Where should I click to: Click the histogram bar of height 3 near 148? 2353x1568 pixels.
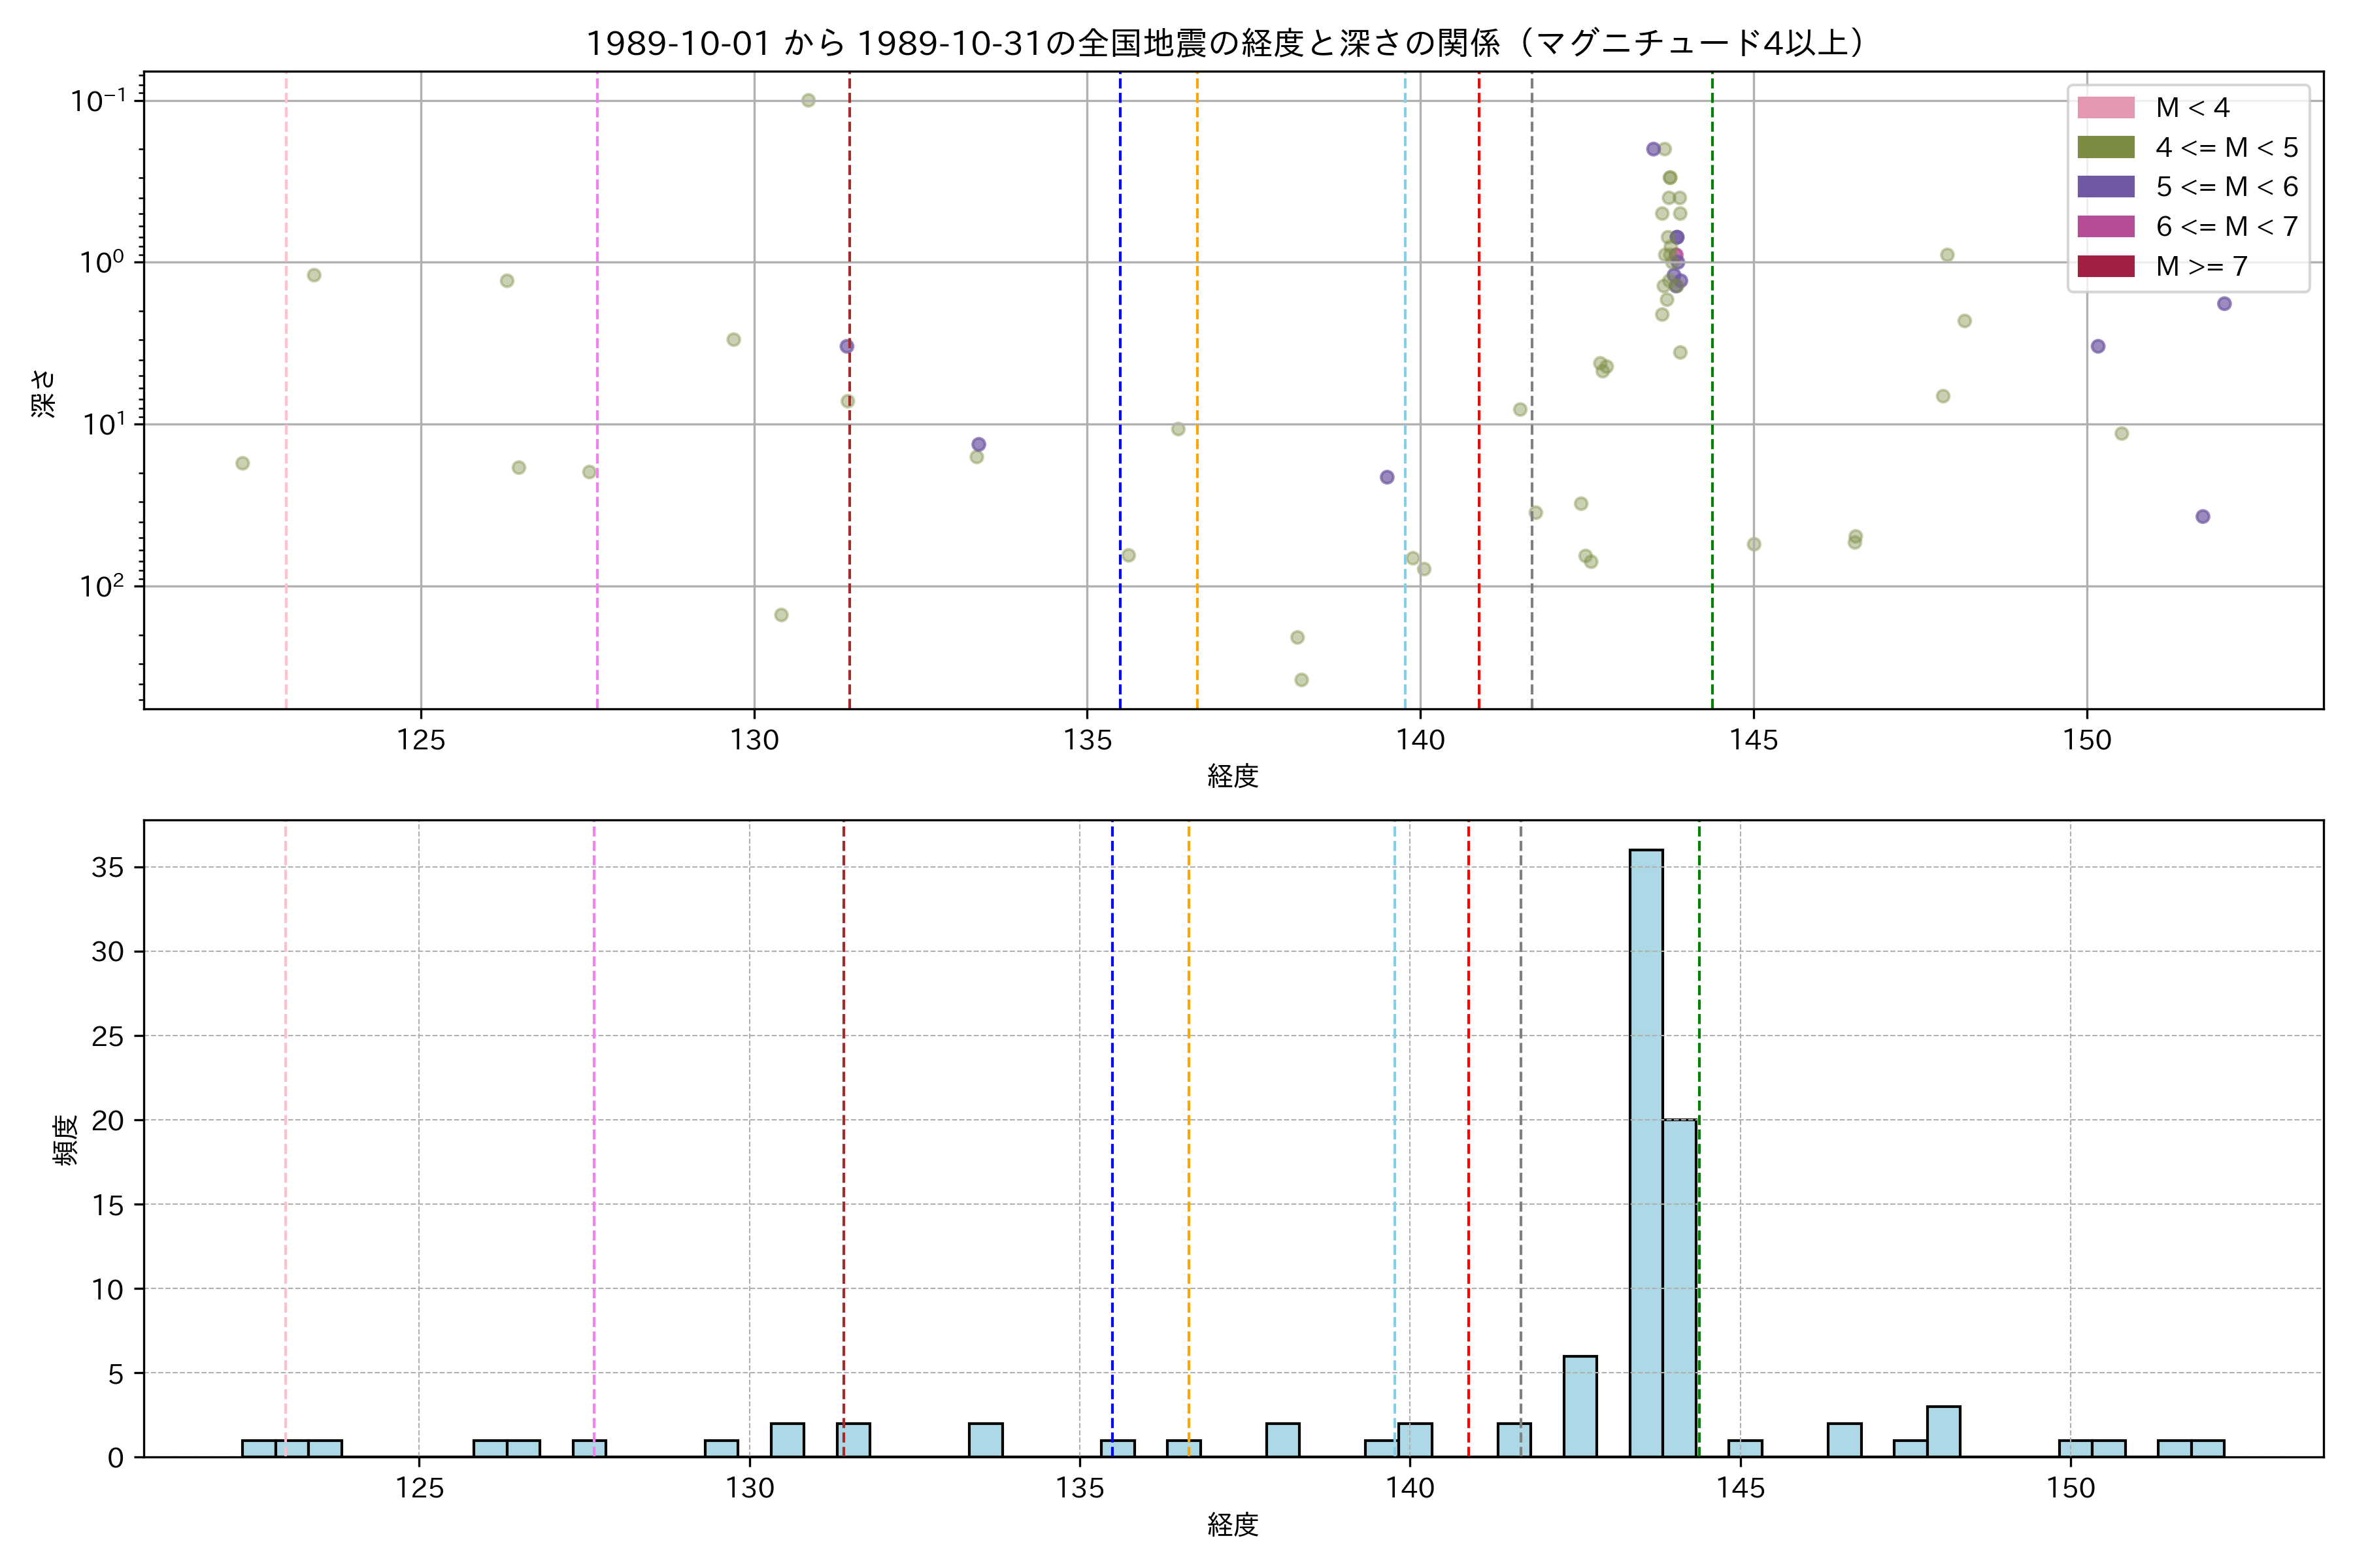[x=1943, y=1431]
